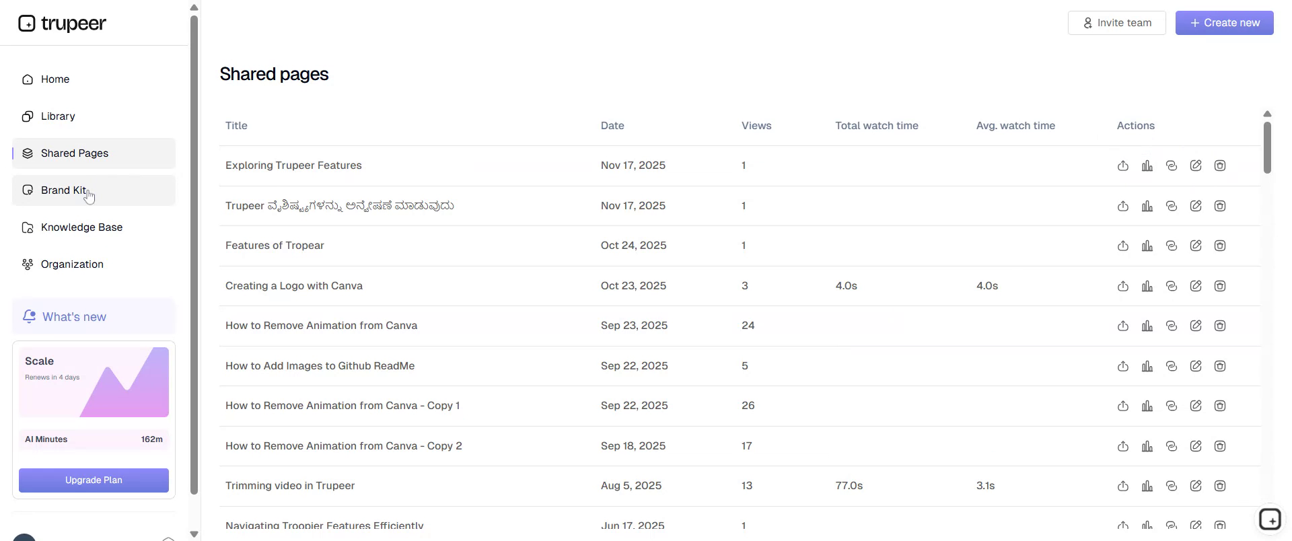Screen dimensions: 1292x541
Task: Click the sidebar scrollbar down arrow
Action: click(194, 534)
